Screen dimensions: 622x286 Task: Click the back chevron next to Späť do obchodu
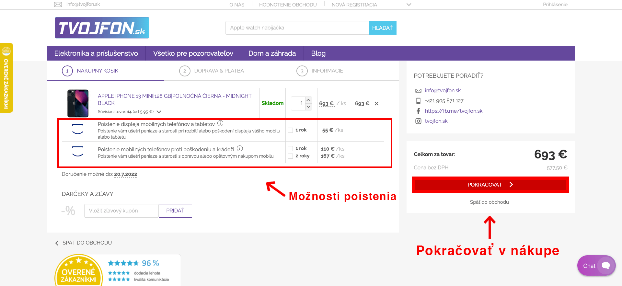(57, 243)
